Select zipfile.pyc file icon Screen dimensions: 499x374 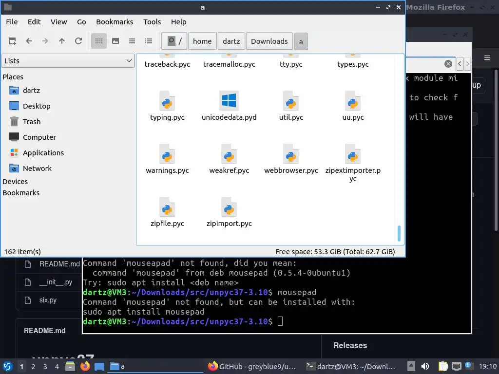click(167, 207)
